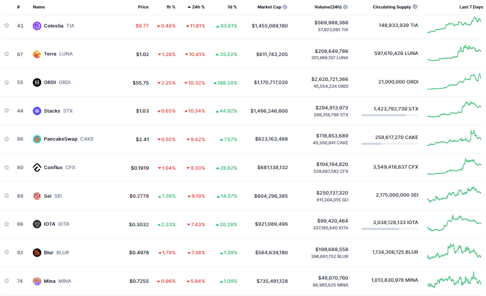Show Market Cap info tooltip icon
Image resolution: width=486 pixels, height=296 pixels.
285,7
